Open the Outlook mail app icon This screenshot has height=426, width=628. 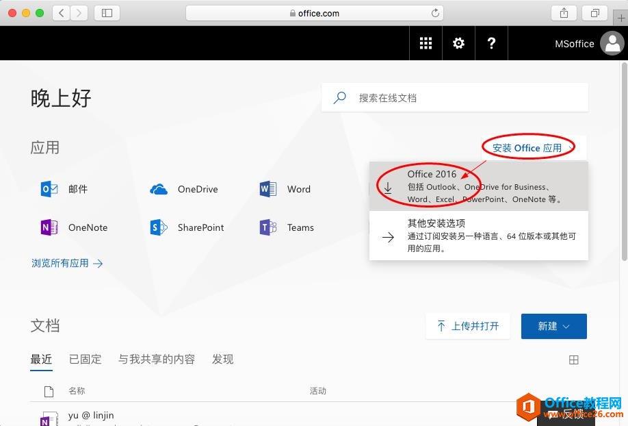point(49,189)
